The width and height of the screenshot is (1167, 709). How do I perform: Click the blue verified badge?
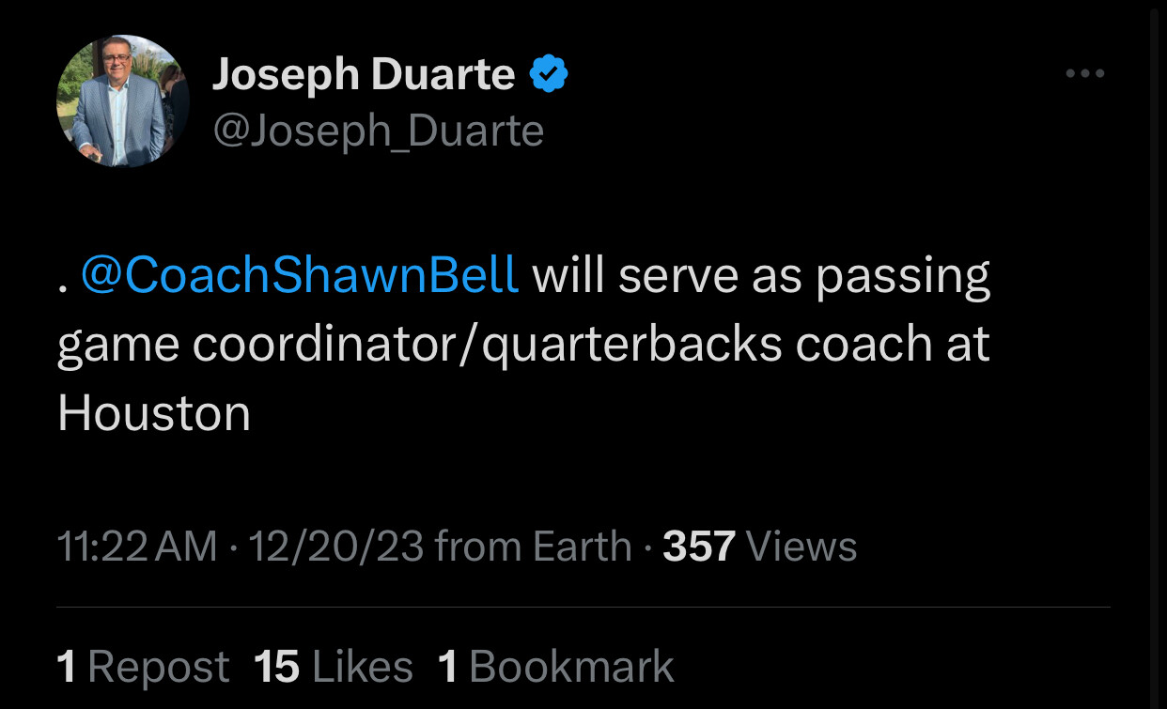[550, 73]
